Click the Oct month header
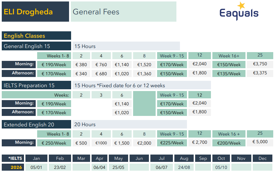The height and width of the screenshot is (173, 275). click(221, 158)
